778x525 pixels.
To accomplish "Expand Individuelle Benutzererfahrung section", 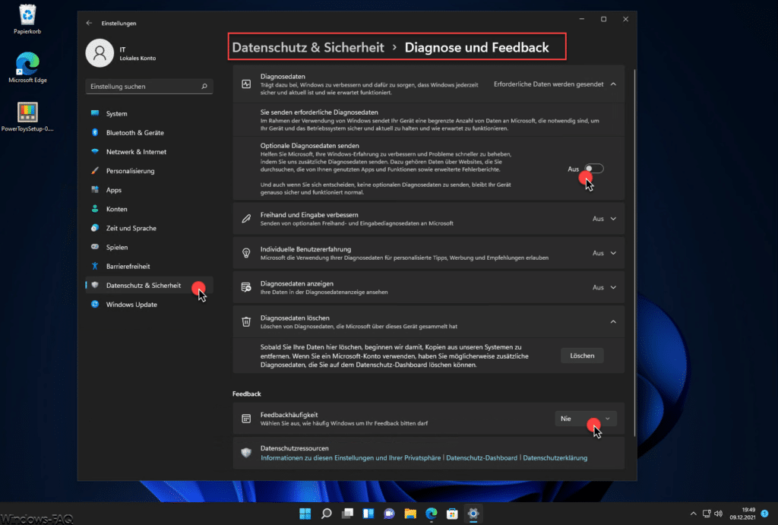I will point(613,253).
